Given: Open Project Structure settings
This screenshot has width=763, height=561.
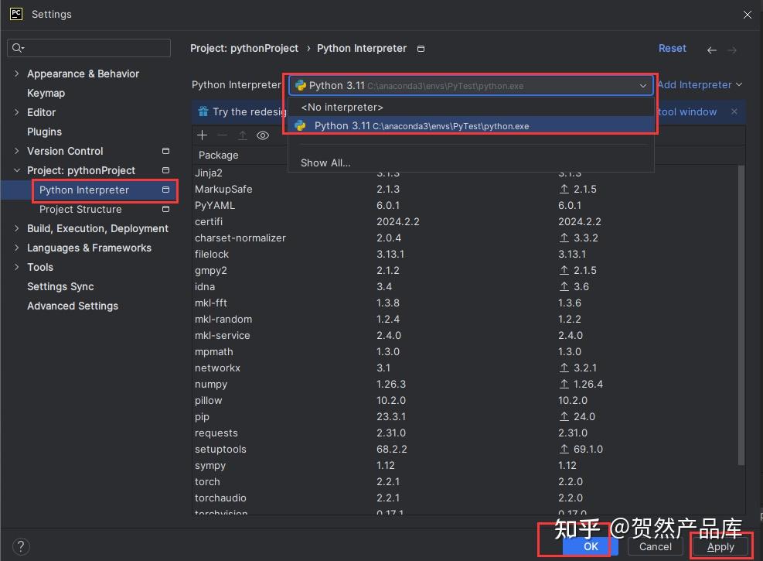Looking at the screenshot, I should (80, 209).
